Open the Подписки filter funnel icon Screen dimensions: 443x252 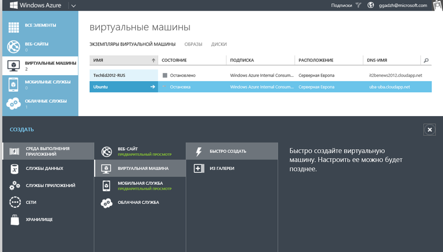tap(358, 5)
